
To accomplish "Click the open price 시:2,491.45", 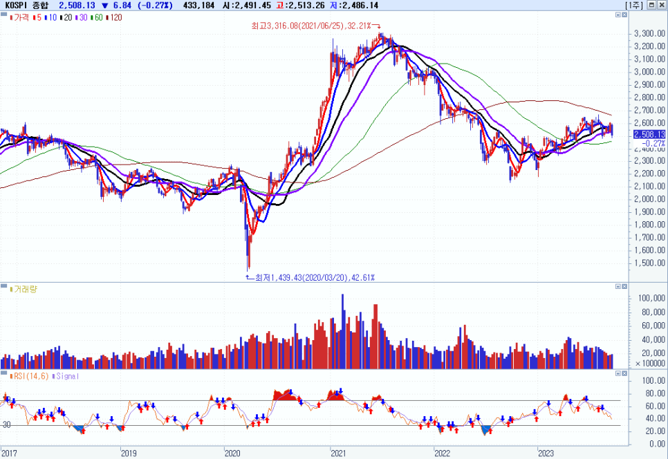I will tap(247, 5).
